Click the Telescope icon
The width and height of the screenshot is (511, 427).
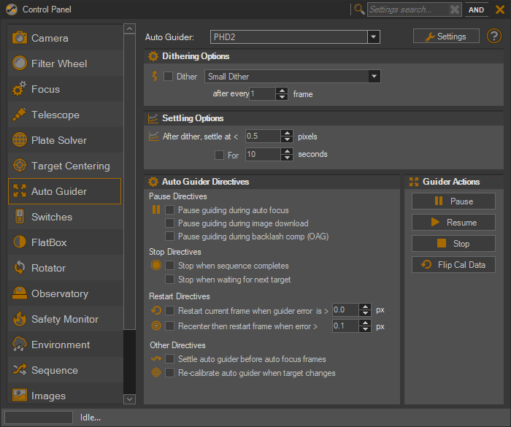tap(19, 115)
